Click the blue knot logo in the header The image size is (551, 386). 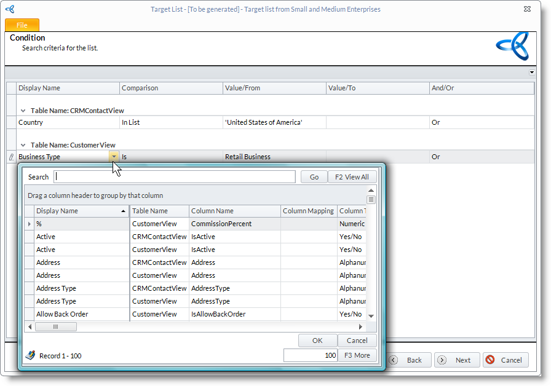tap(512, 46)
